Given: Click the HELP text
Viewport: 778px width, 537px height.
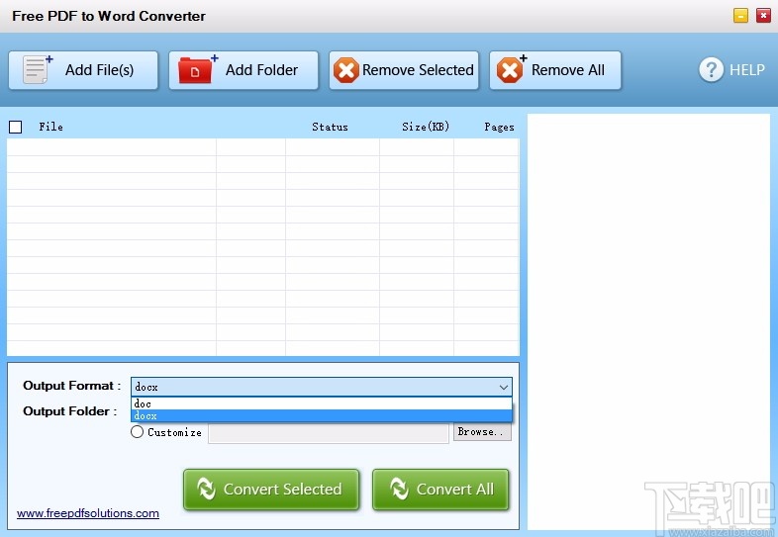Looking at the screenshot, I should 746,70.
